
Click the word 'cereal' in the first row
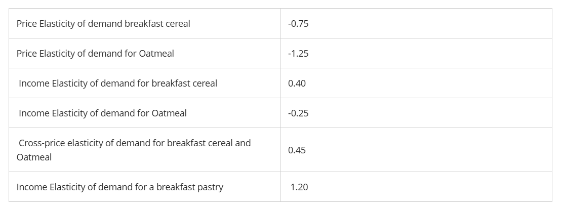pos(178,24)
